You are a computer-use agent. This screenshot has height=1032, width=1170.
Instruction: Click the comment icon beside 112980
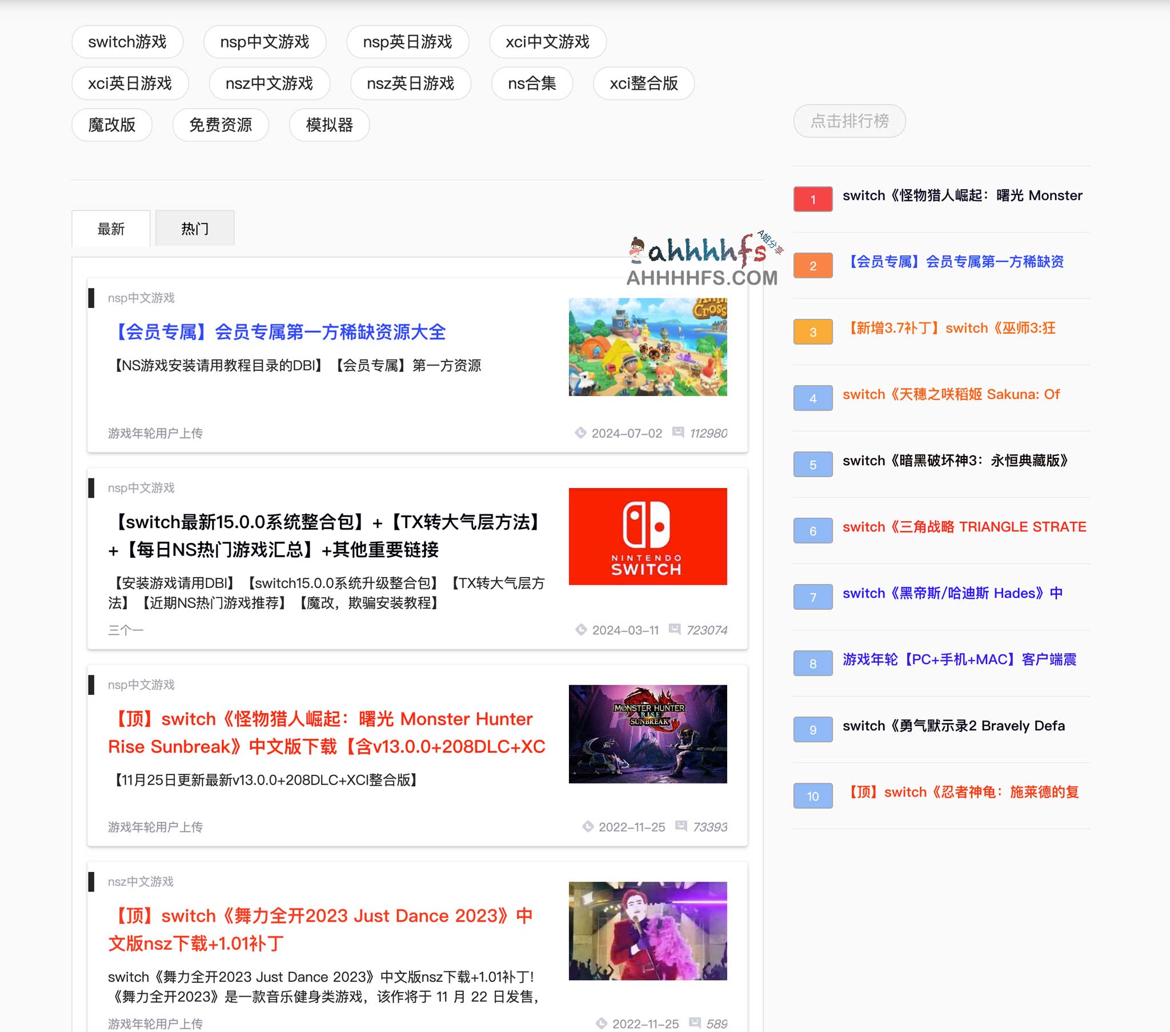click(678, 432)
